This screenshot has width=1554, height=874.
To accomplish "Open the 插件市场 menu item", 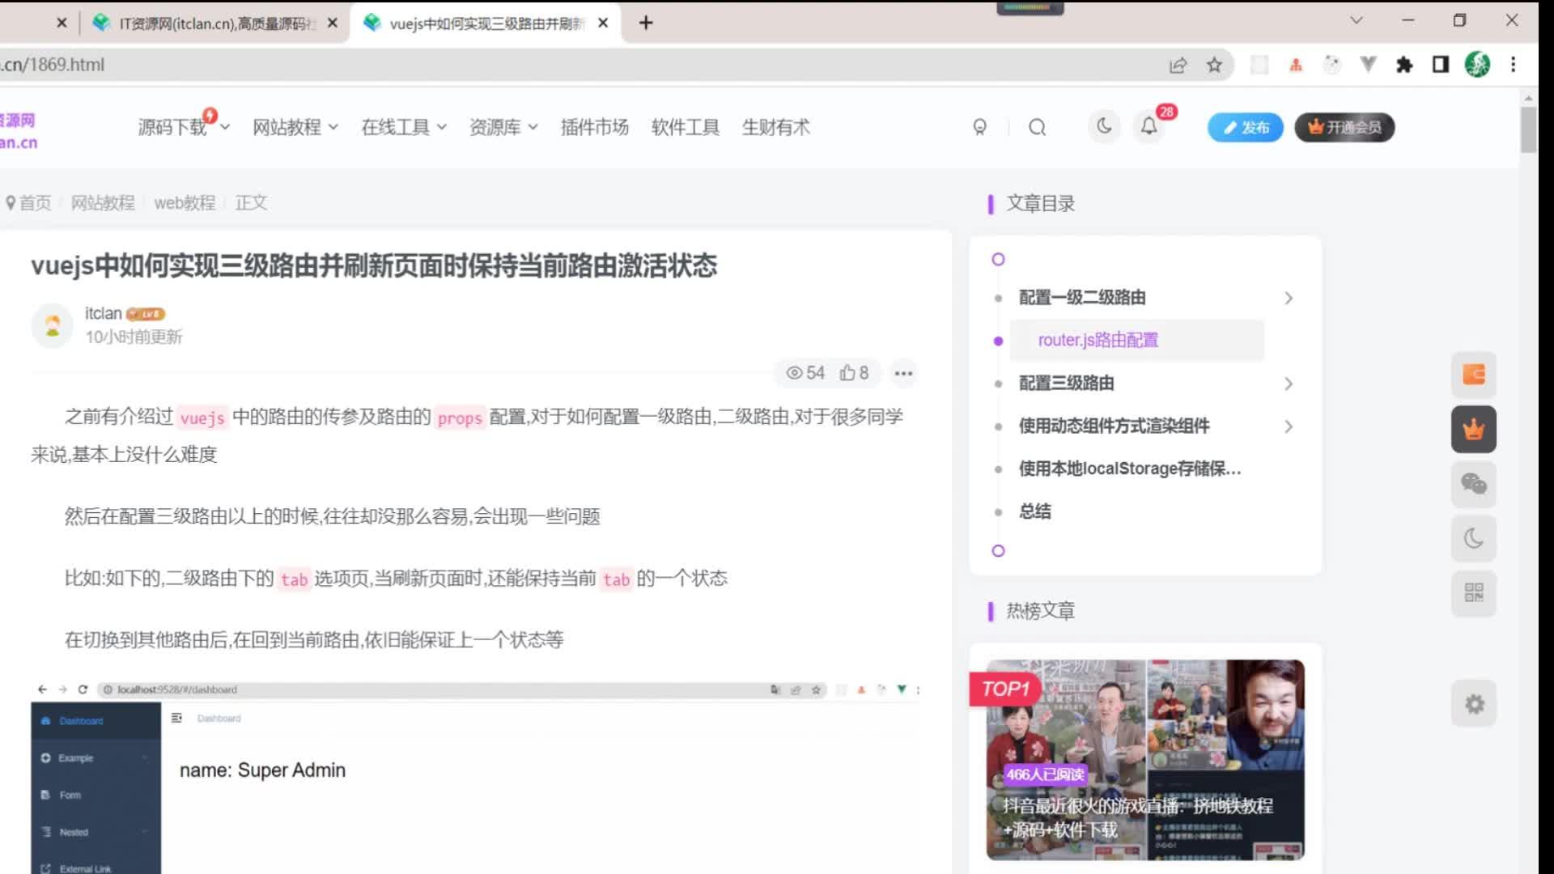I will (595, 127).
